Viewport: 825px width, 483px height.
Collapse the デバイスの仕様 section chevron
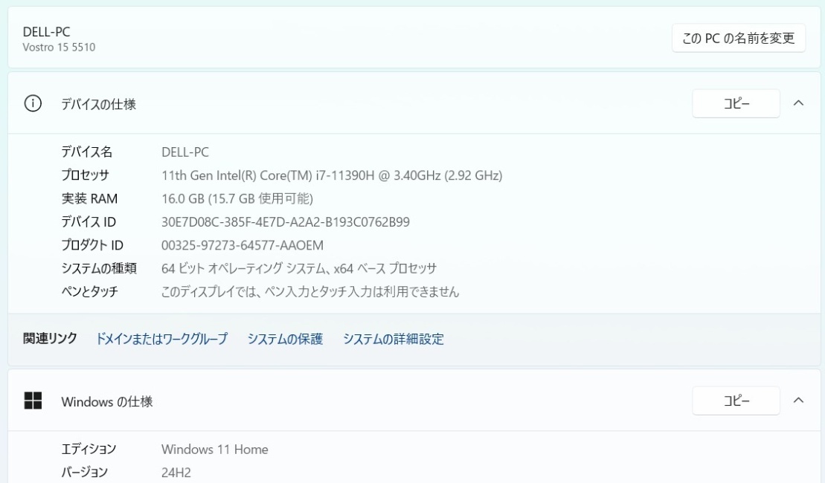tap(798, 103)
